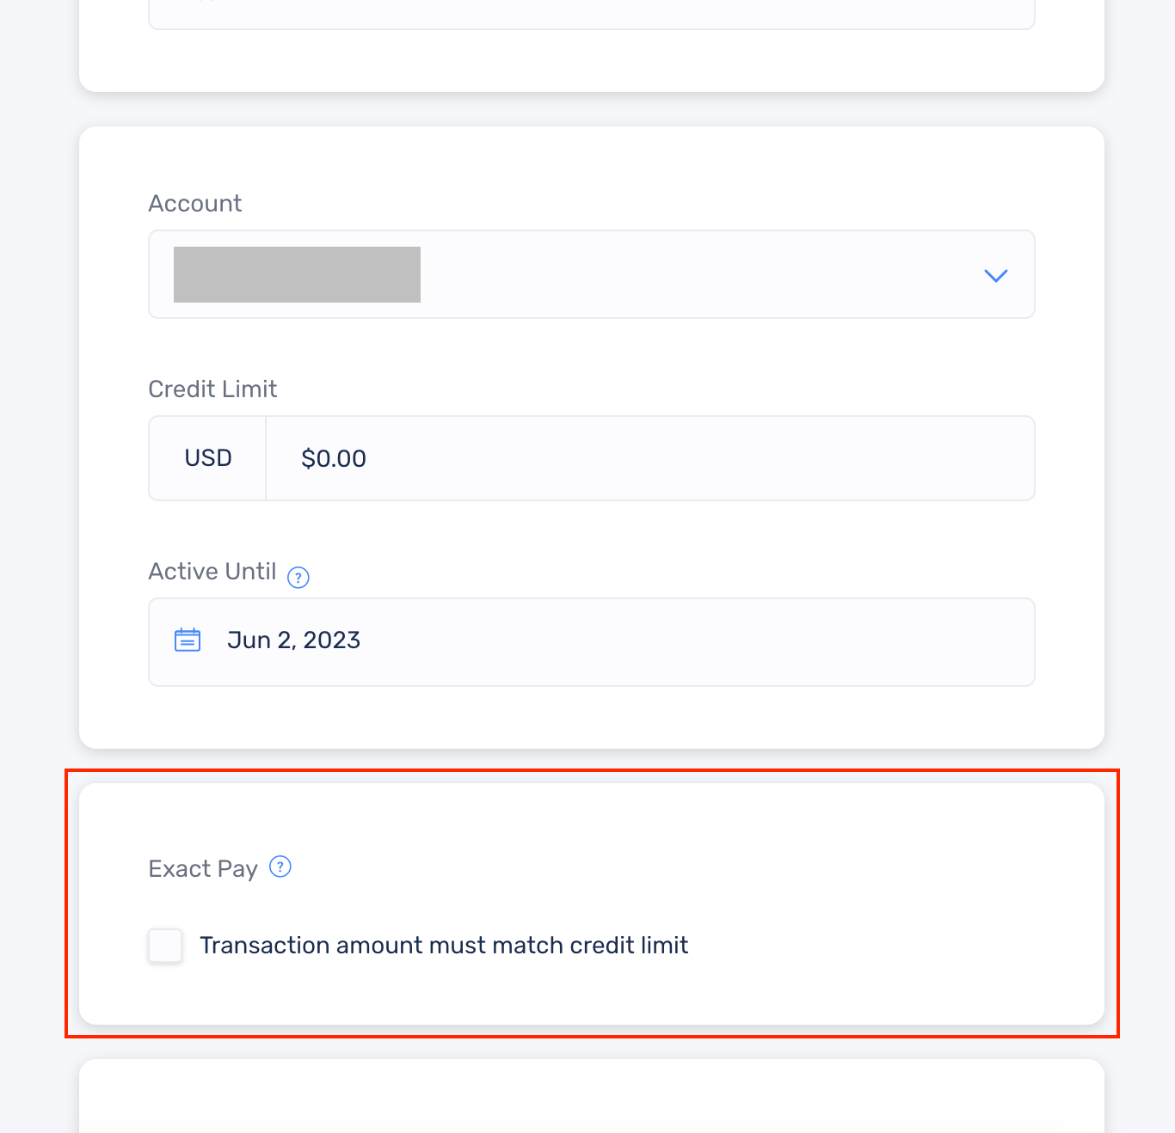1175x1133 pixels.
Task: Click the Exact Pay question mark icon
Action: pos(280,867)
